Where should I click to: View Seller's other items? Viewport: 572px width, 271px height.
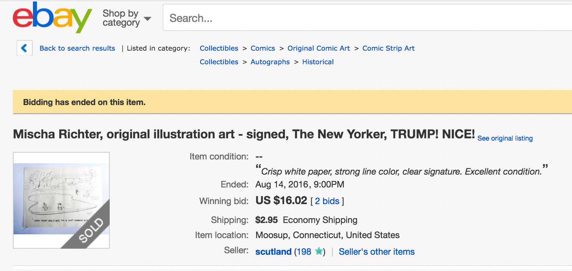click(x=377, y=252)
